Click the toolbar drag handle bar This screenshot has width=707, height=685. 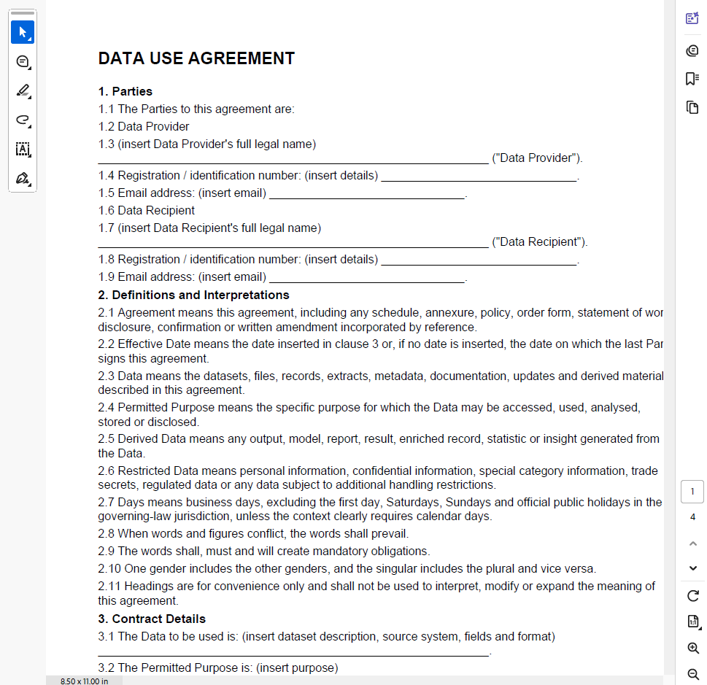click(x=23, y=13)
